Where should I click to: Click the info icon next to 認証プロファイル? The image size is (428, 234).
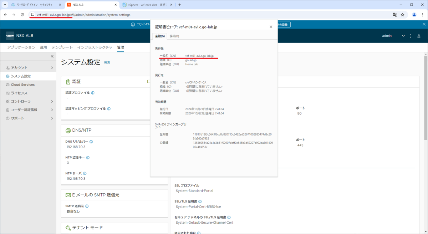point(93,93)
